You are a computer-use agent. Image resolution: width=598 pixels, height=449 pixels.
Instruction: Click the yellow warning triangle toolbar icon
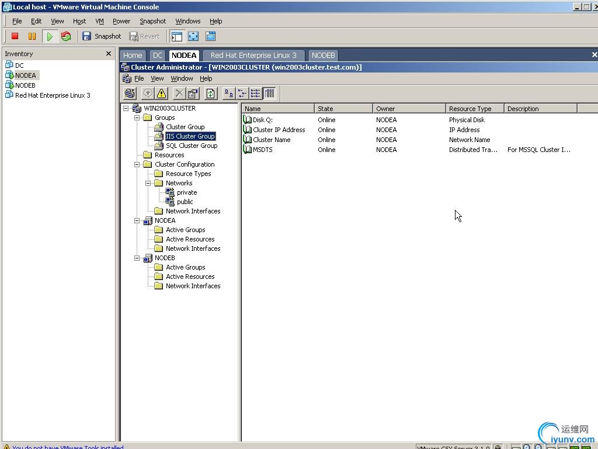click(x=162, y=94)
